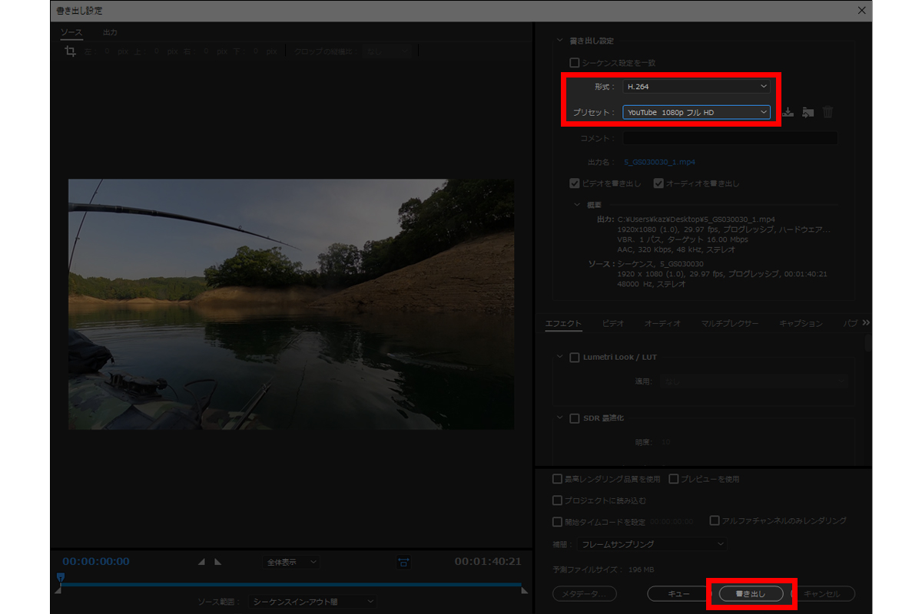Click the tab overflow double-arrow icon

tap(866, 323)
